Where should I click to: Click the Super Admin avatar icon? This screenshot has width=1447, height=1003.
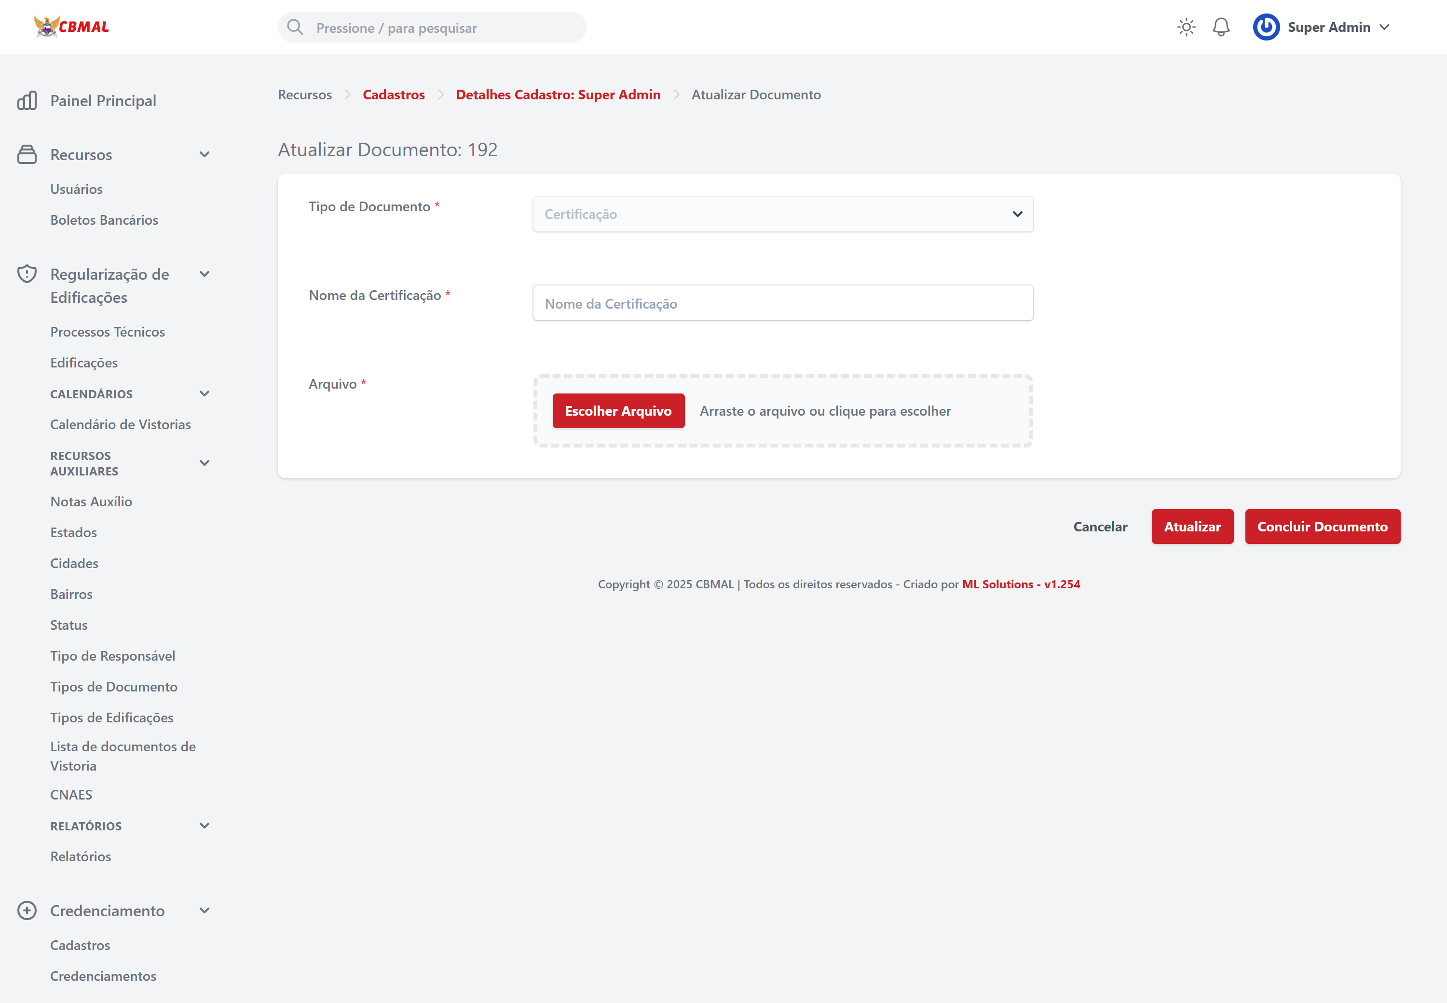pyautogui.click(x=1266, y=27)
